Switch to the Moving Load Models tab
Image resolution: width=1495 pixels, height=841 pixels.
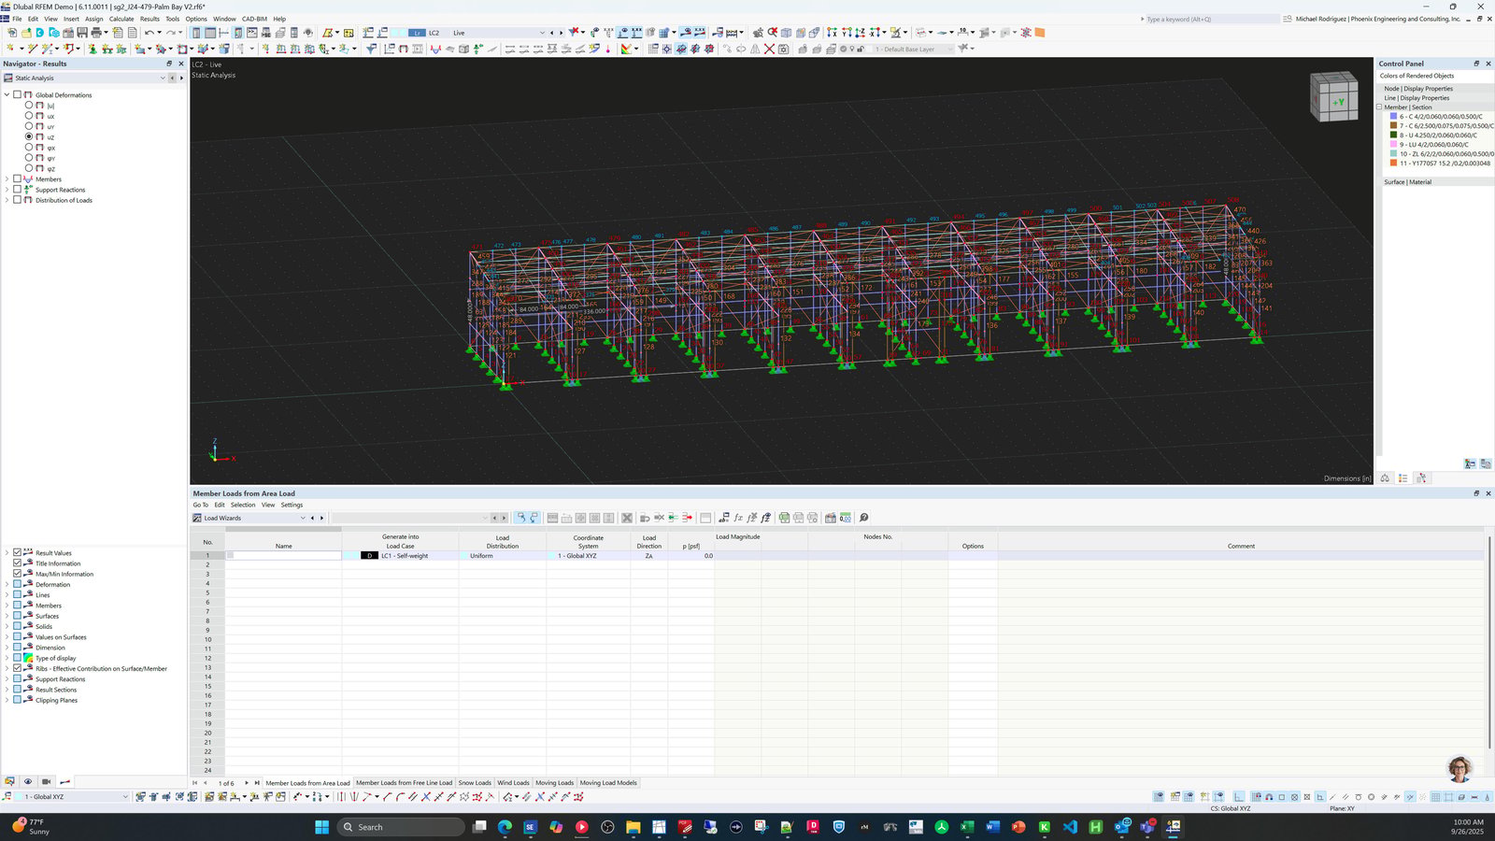608,783
